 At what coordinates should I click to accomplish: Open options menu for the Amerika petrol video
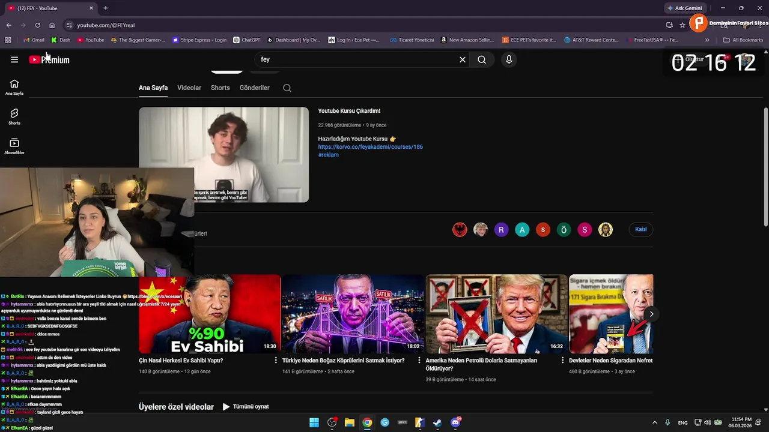[x=563, y=361]
